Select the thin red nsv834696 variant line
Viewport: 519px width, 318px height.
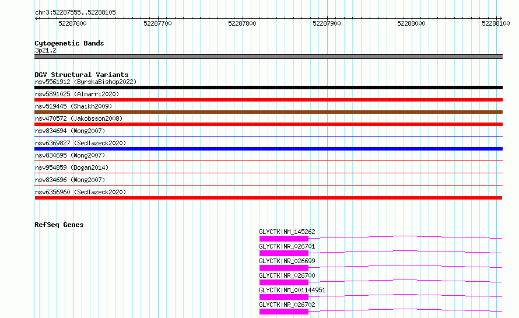[268, 185]
